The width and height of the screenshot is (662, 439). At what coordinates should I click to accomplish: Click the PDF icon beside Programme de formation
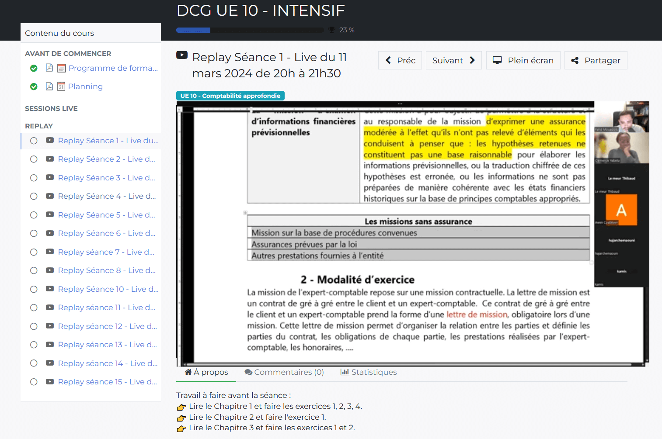[x=49, y=68]
